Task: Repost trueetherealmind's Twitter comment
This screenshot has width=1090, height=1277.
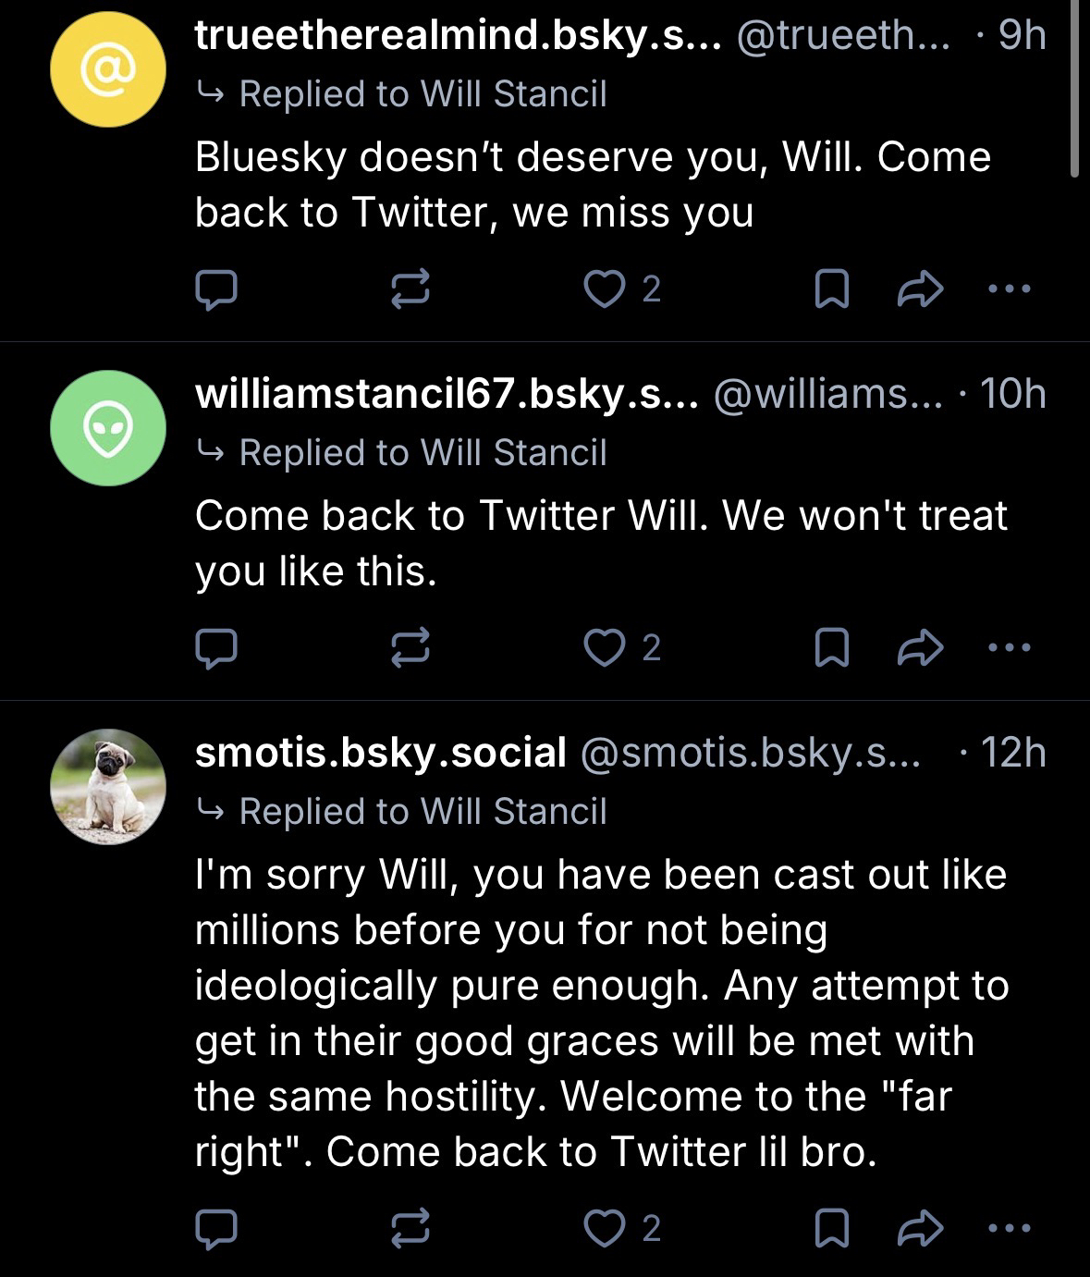Action: click(410, 289)
